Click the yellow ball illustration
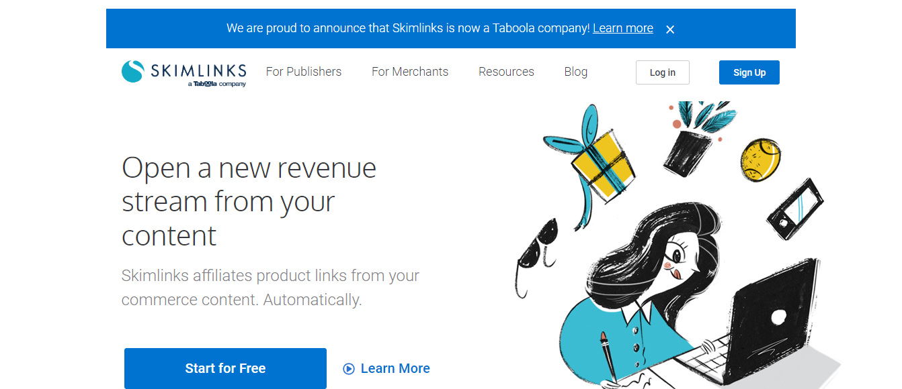The image size is (902, 389). [760, 159]
